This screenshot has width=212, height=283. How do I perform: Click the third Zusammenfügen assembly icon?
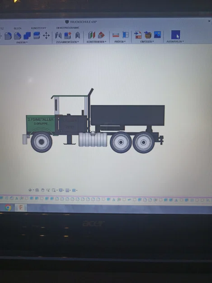coord(77,35)
